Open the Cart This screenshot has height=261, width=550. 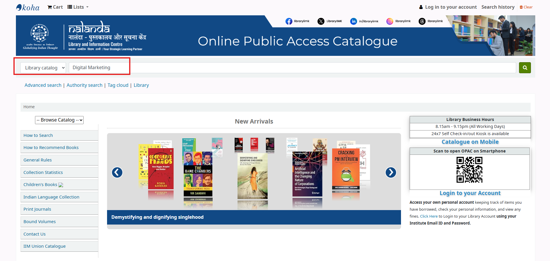pos(55,7)
